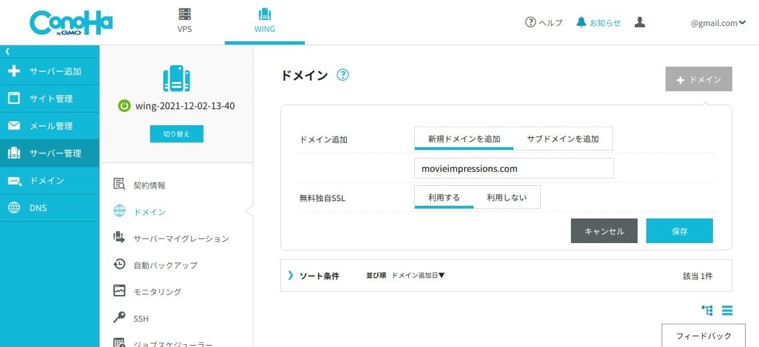Open DNS in sidebar
The height and width of the screenshot is (347, 759).
[49, 208]
